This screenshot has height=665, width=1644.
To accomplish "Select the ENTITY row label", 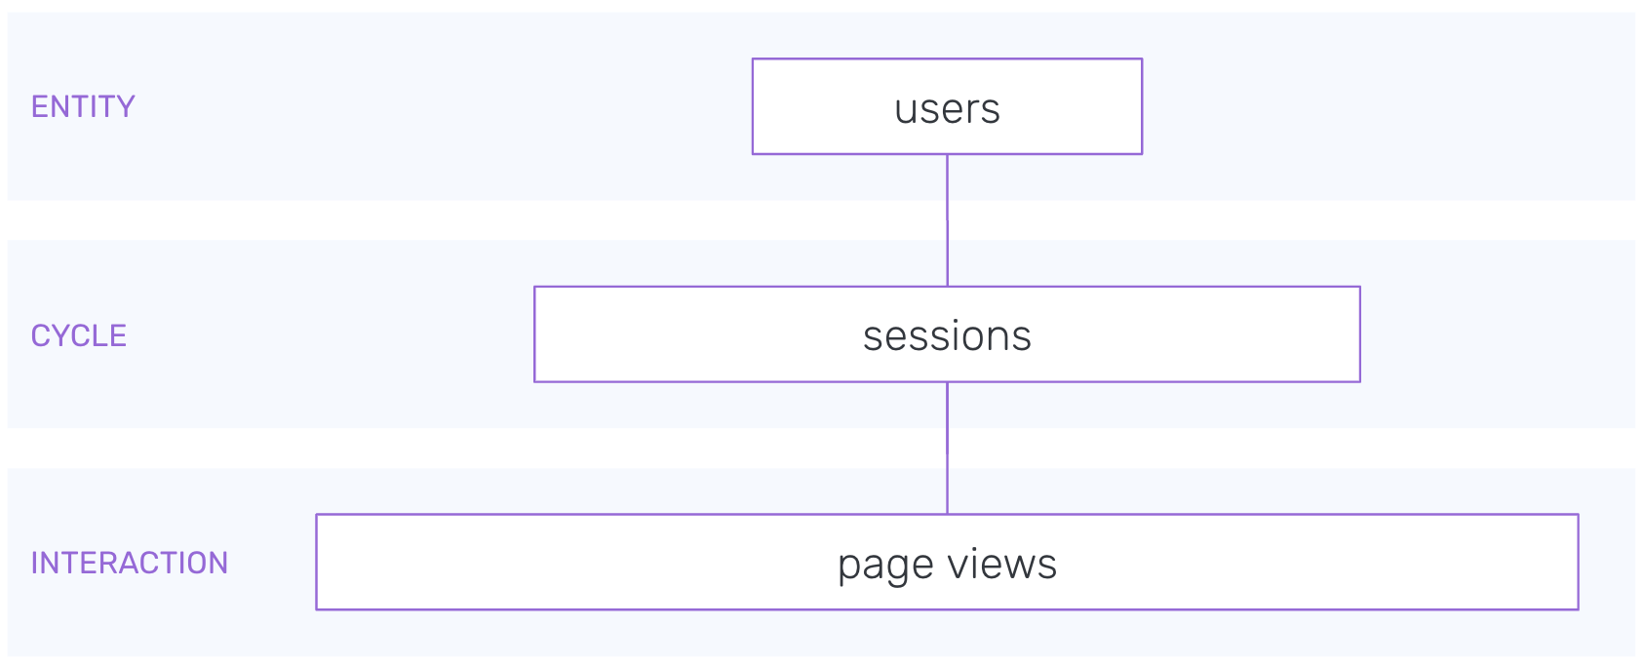I will pos(83,106).
